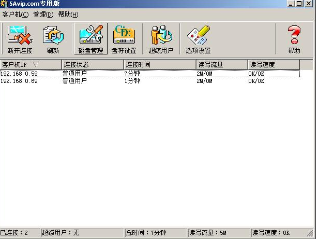Click the app icon in title bar
Image resolution: width=318 pixels, height=239 pixels.
[4, 4]
